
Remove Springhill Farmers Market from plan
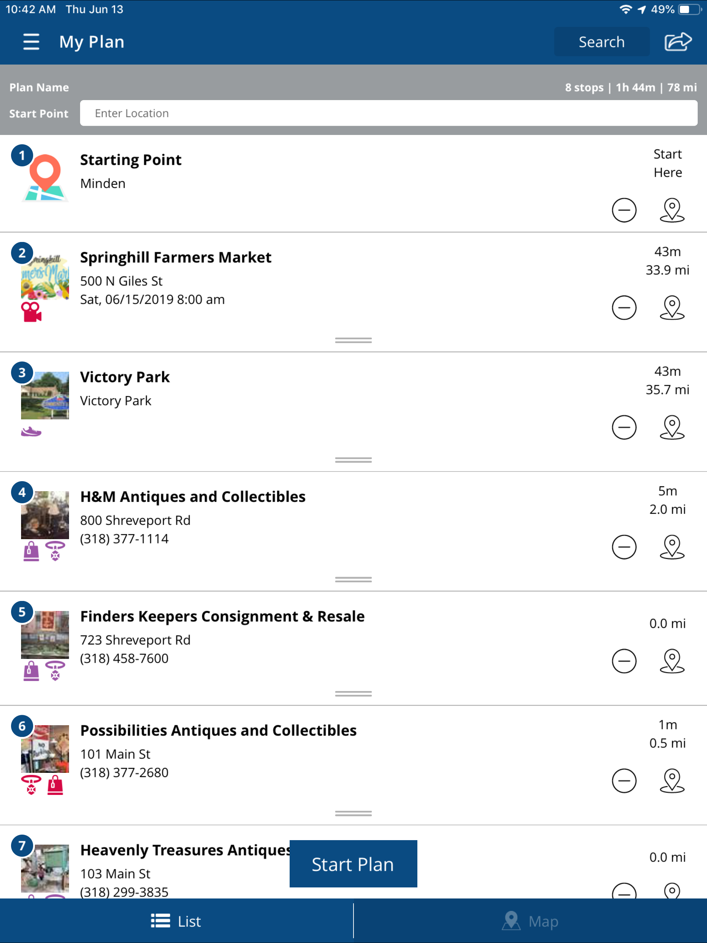click(x=624, y=307)
